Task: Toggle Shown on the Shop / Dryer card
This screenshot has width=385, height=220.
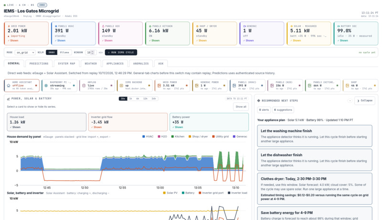Action: click(202, 41)
